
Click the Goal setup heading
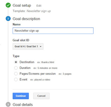(22, 6)
